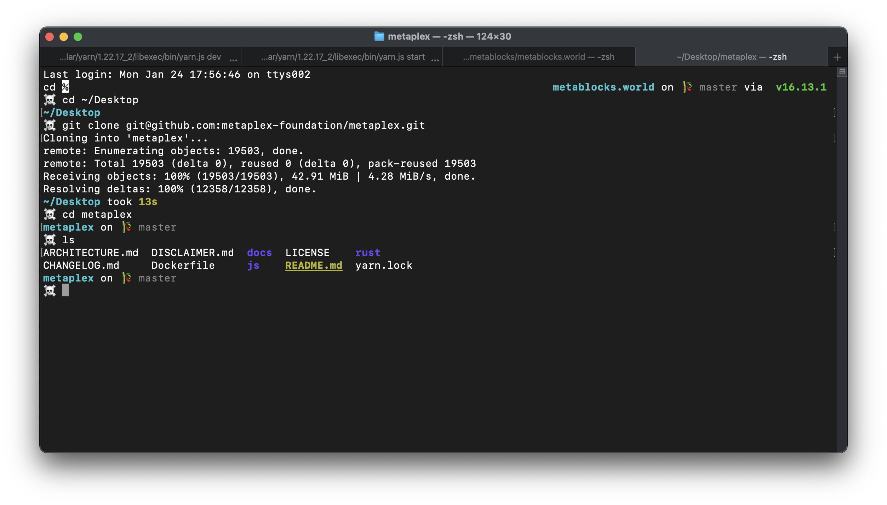
Task: Click git branch icon in bottom prompt
Action: pyautogui.click(x=126, y=278)
